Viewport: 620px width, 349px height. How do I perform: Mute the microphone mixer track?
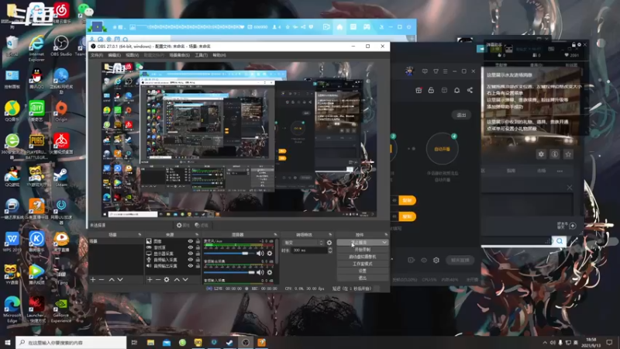(260, 254)
